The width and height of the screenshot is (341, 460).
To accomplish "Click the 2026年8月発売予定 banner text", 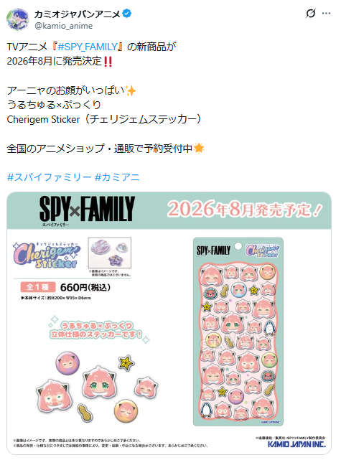I will click(244, 210).
